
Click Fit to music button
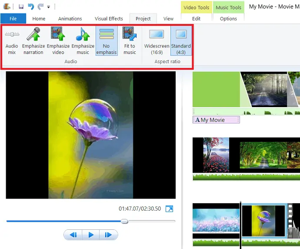coord(130,41)
